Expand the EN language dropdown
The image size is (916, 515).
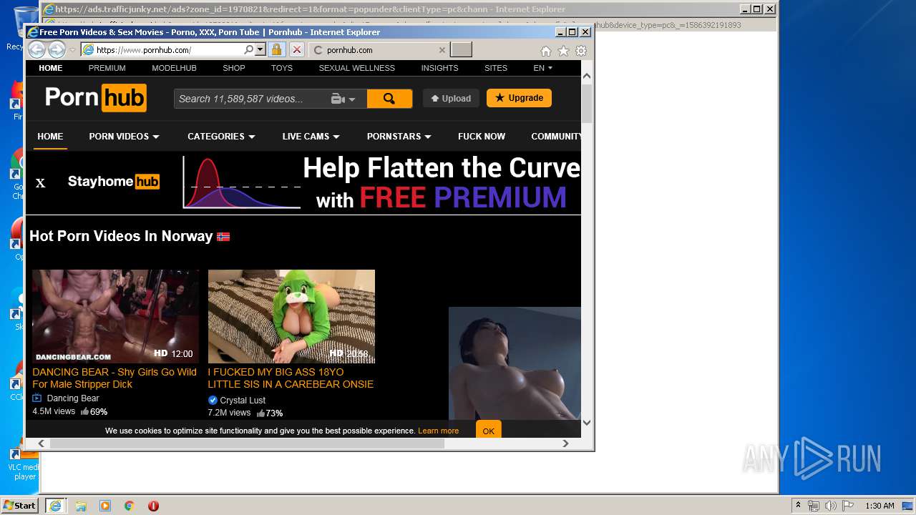pos(542,68)
